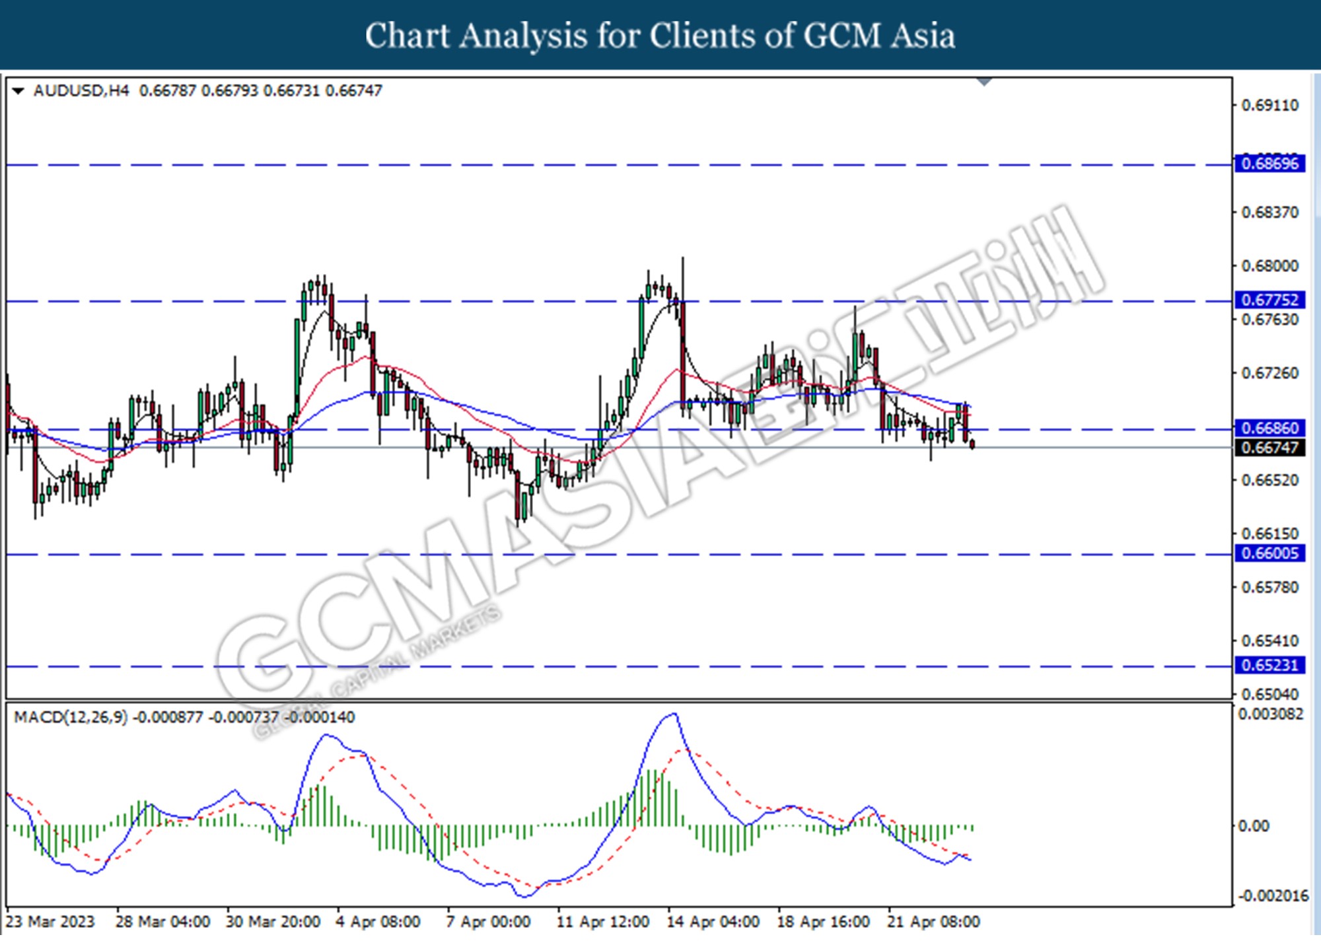
Task: Click the 0.65040 price axis value
Action: point(1269,694)
